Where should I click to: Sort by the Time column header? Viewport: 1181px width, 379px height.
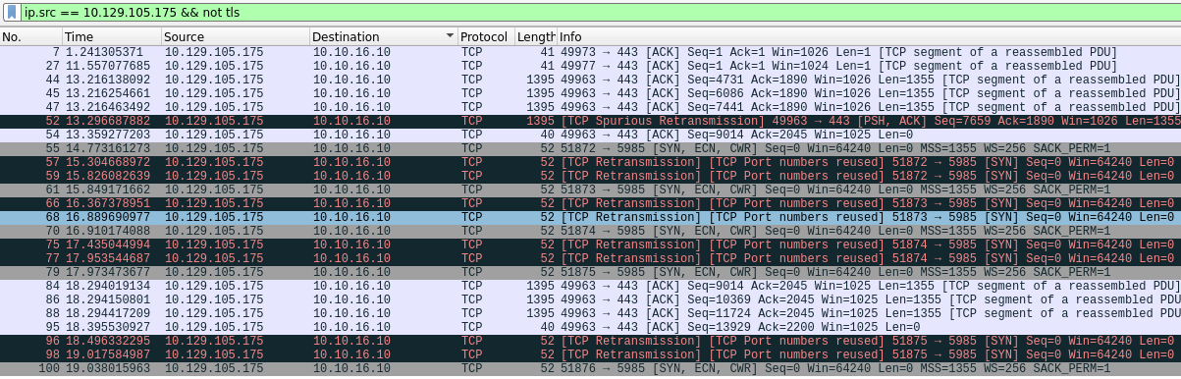coord(111,36)
